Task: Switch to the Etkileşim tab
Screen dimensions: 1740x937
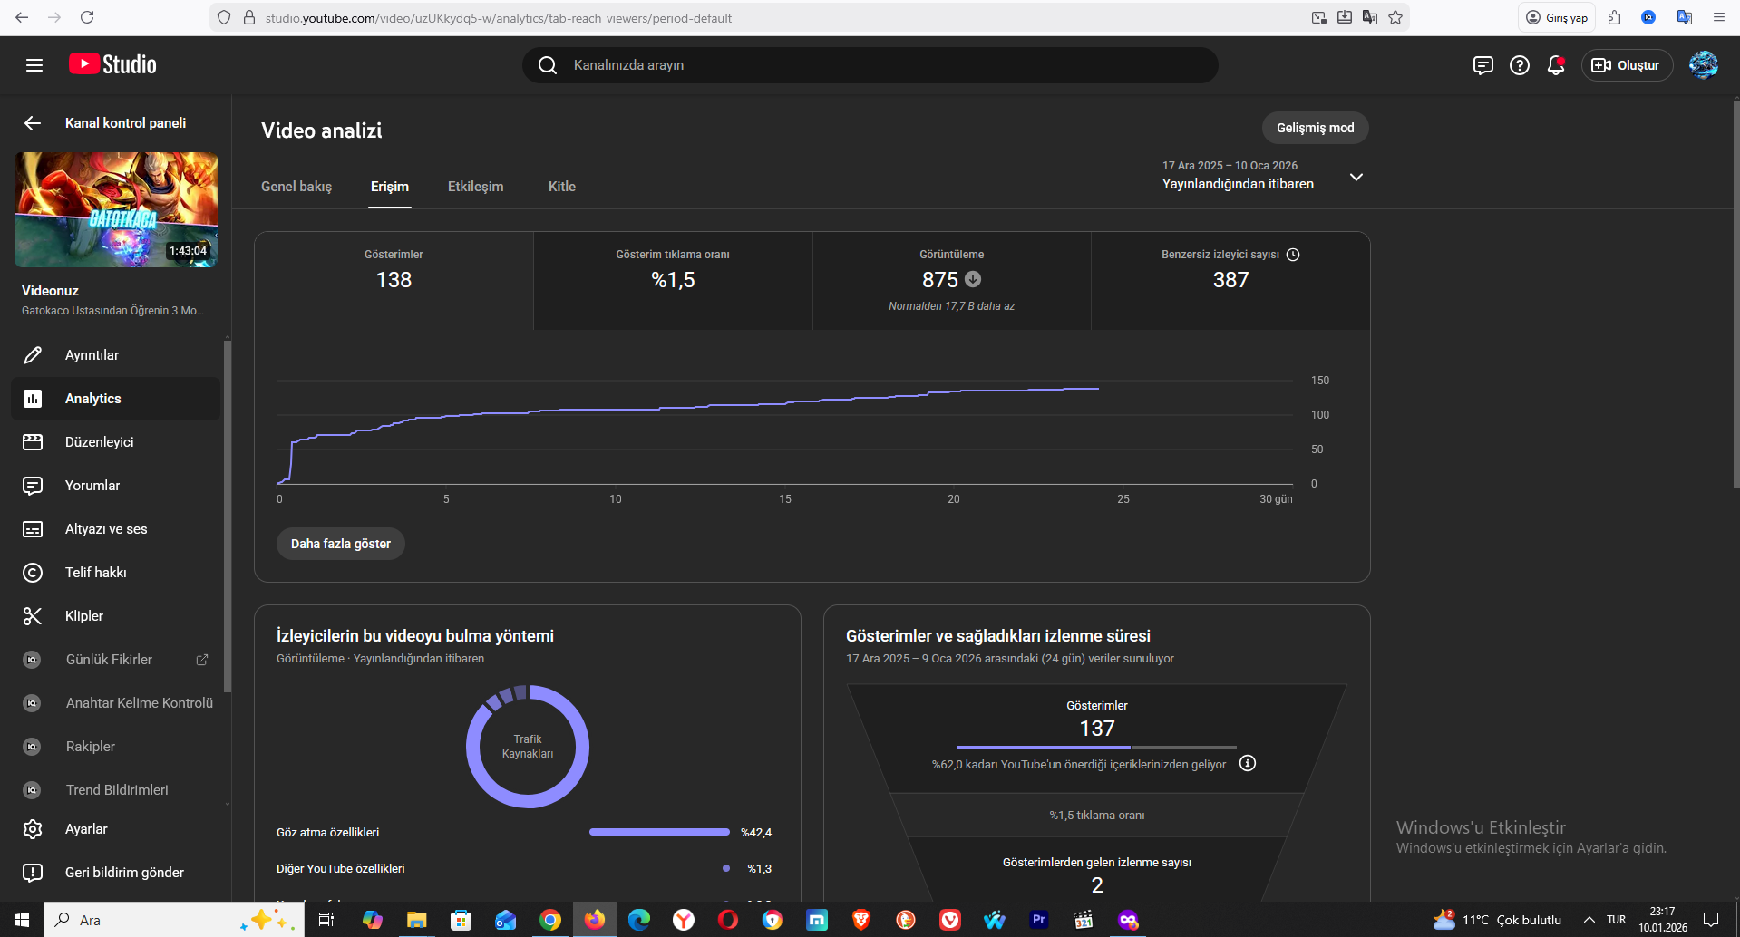Action: (475, 187)
